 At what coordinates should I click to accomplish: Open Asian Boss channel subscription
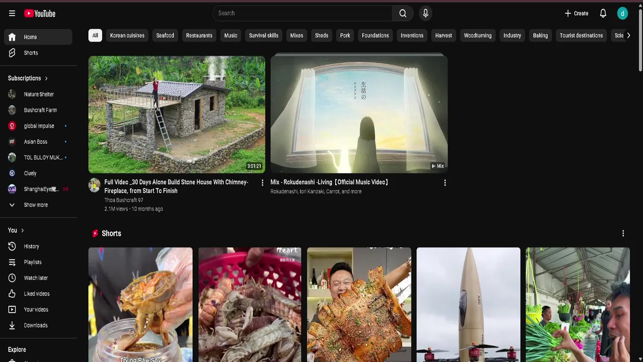pos(38,142)
